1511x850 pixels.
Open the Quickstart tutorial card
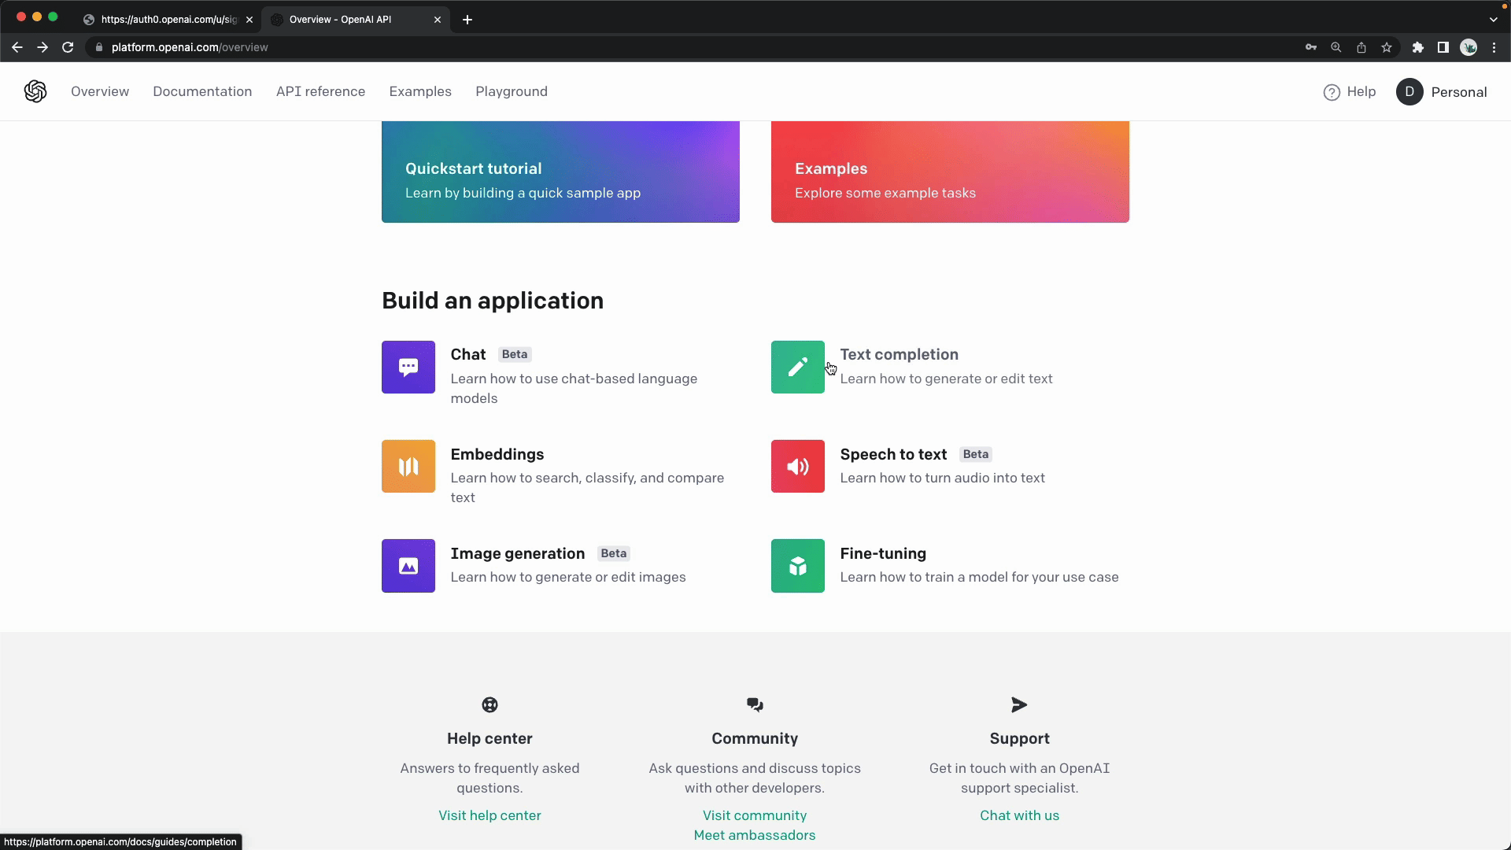click(560, 172)
